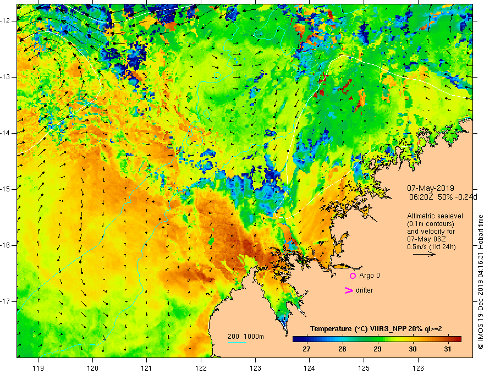The width and height of the screenshot is (484, 374).
Task: Click the date label 07-May-2019
Action: 430,188
